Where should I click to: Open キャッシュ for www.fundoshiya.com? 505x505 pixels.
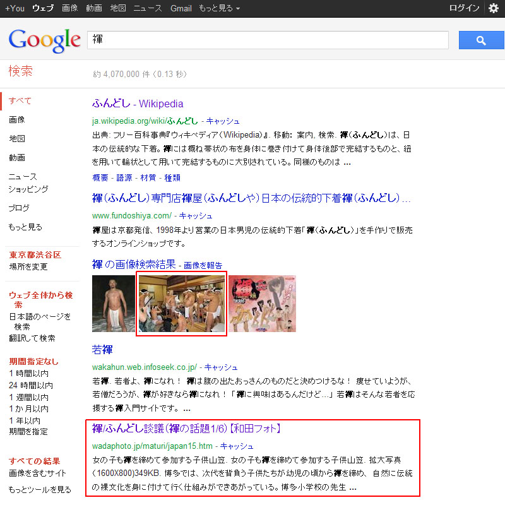(196, 216)
